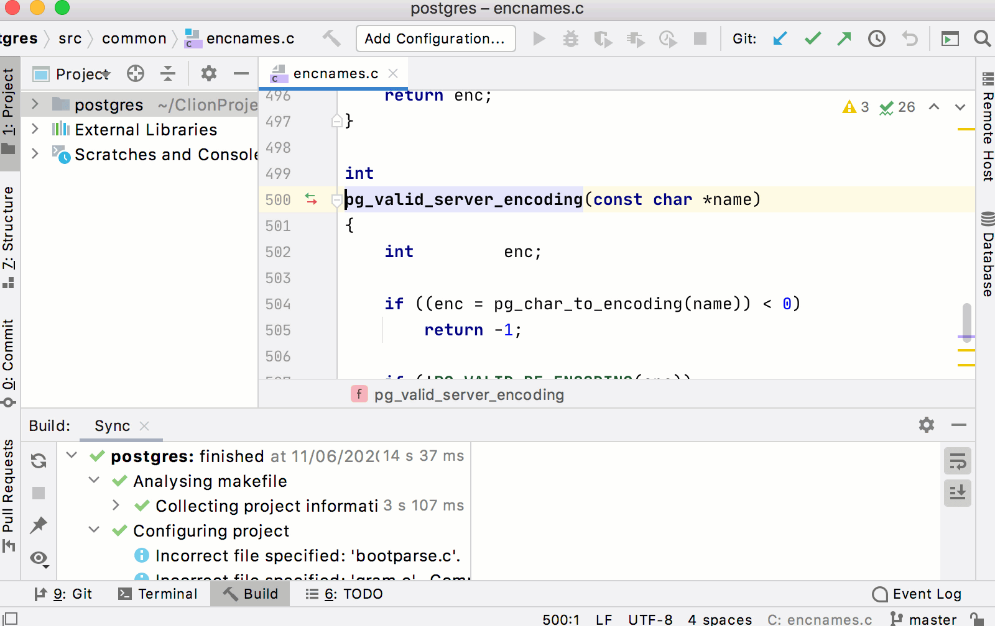
Task: Collapse the Analysing makefile step
Action: click(x=95, y=481)
